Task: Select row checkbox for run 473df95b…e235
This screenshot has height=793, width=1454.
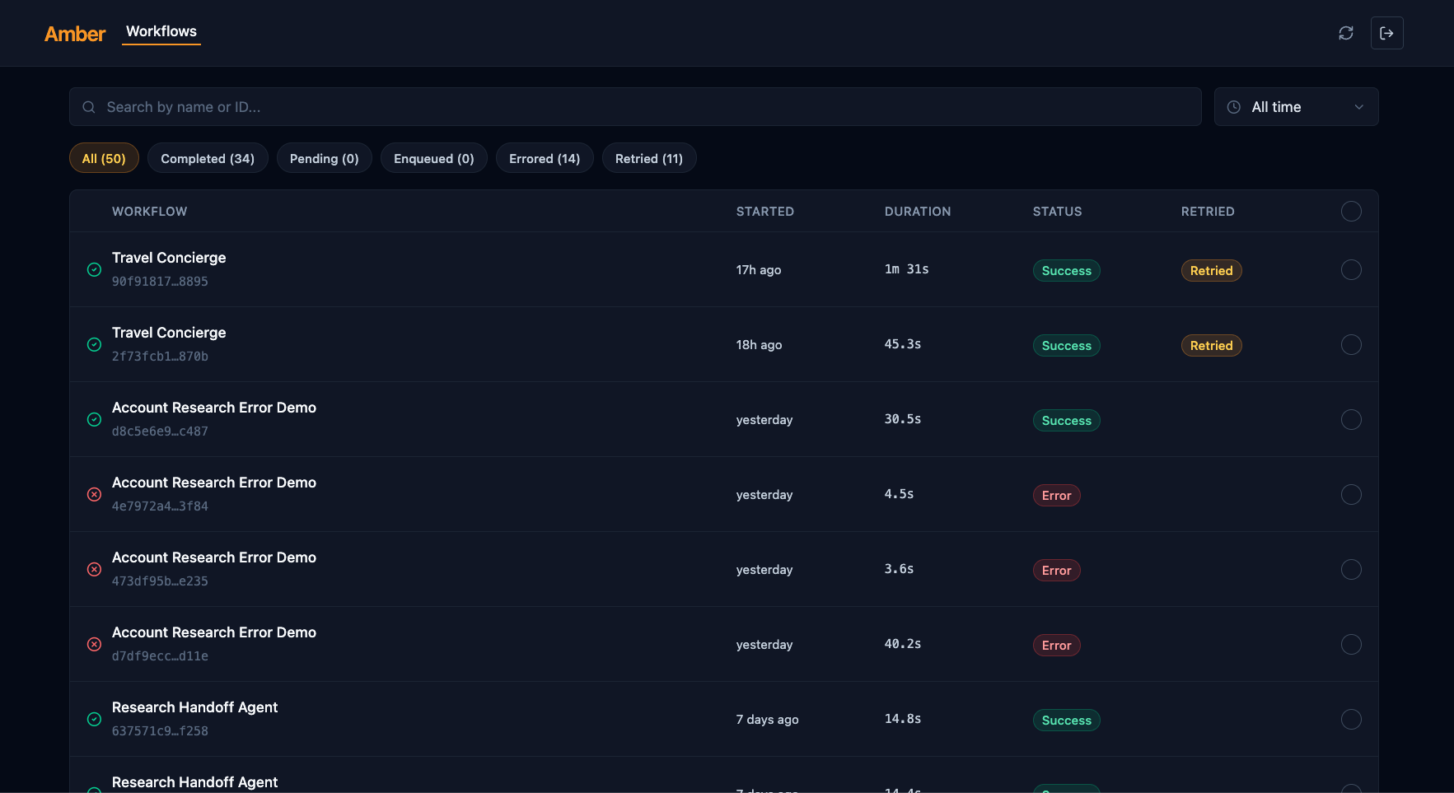Action: (x=1351, y=569)
